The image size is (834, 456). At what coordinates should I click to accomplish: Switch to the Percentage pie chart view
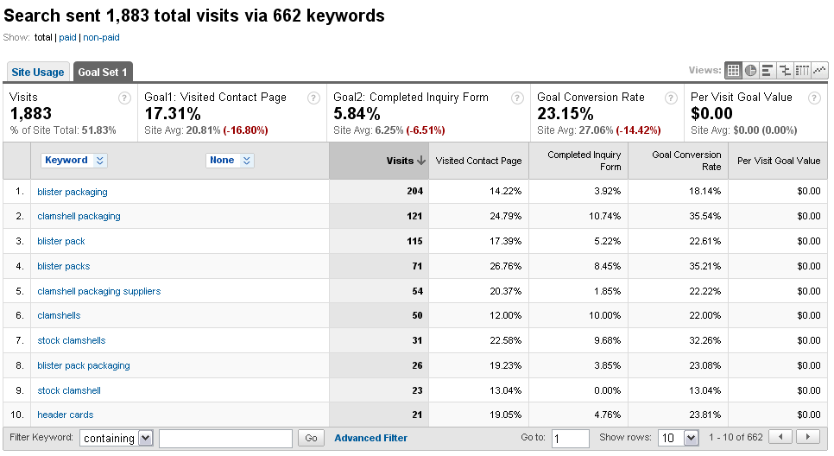tap(750, 70)
